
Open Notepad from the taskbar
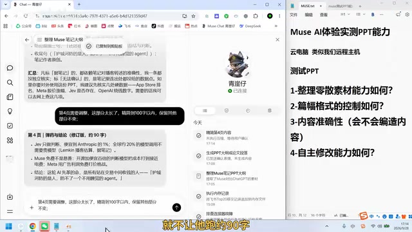coord(57,226)
